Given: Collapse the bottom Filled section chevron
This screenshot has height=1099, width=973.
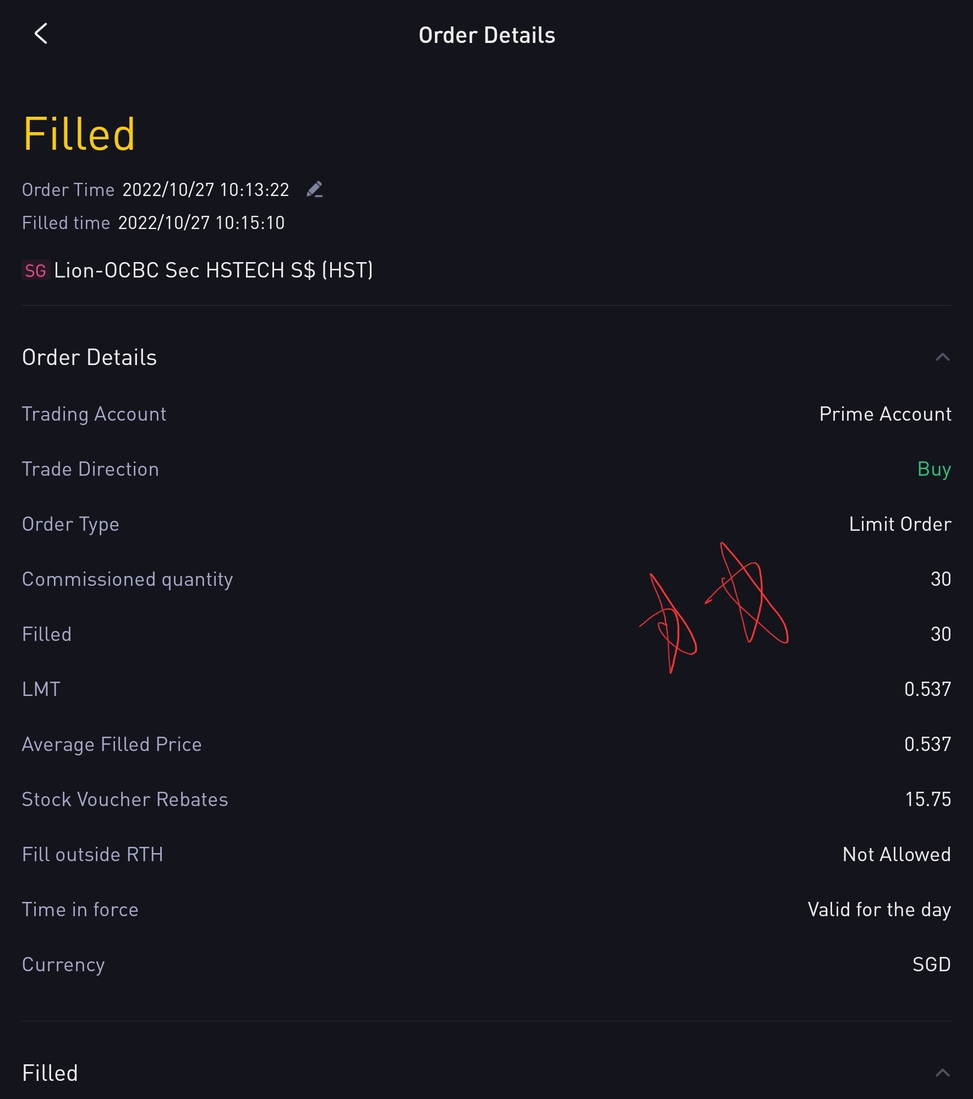Looking at the screenshot, I should click(942, 1073).
